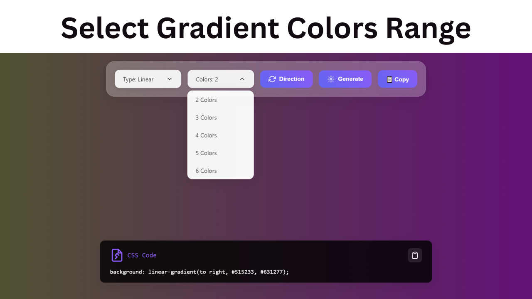Open the Type: Linear dropdown
This screenshot has width=532, height=299.
point(148,78)
